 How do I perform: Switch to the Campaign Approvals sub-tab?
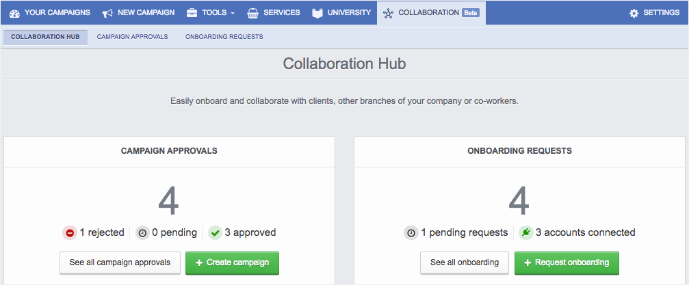(x=132, y=37)
